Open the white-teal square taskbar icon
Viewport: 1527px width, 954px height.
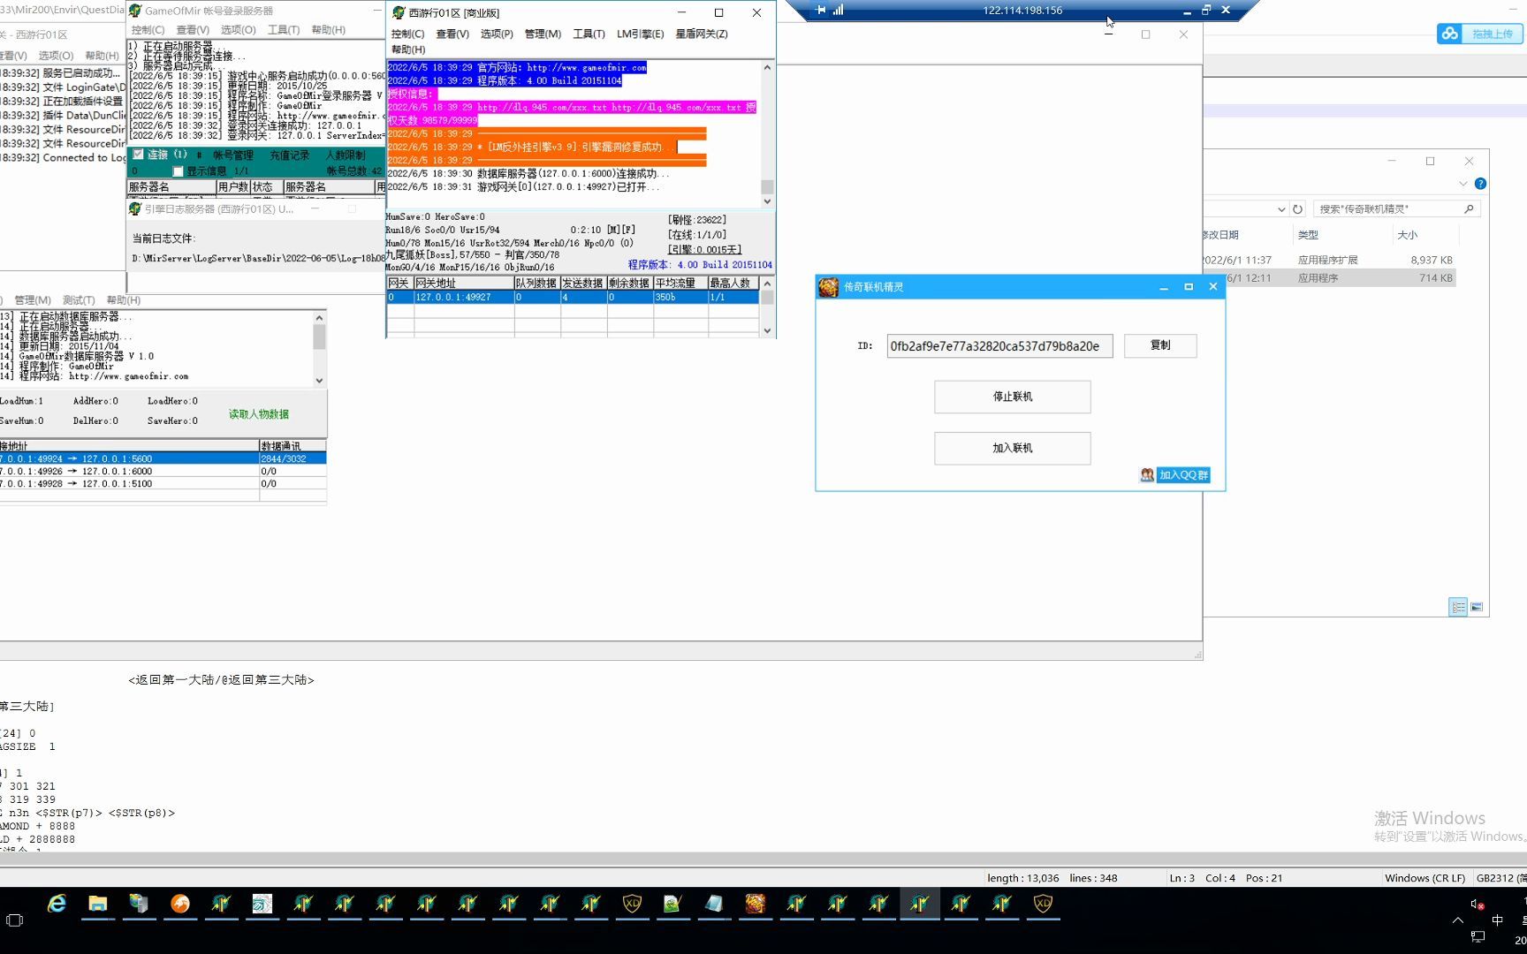click(262, 904)
